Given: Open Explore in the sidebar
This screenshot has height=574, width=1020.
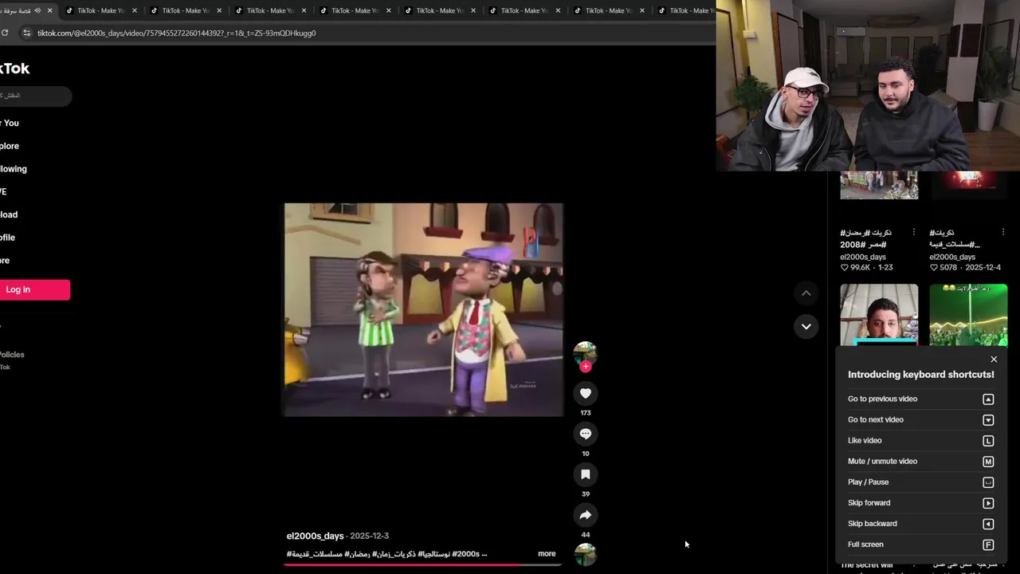Looking at the screenshot, I should pos(10,146).
